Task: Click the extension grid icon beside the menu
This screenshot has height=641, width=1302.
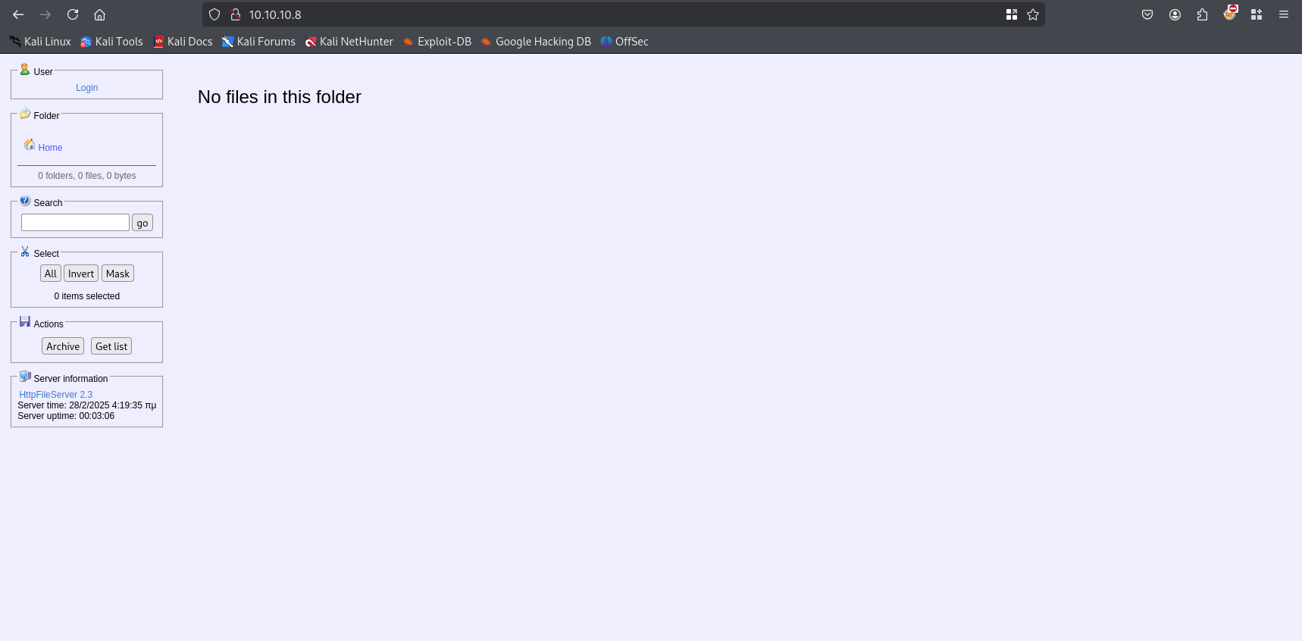Action: pyautogui.click(x=1257, y=14)
